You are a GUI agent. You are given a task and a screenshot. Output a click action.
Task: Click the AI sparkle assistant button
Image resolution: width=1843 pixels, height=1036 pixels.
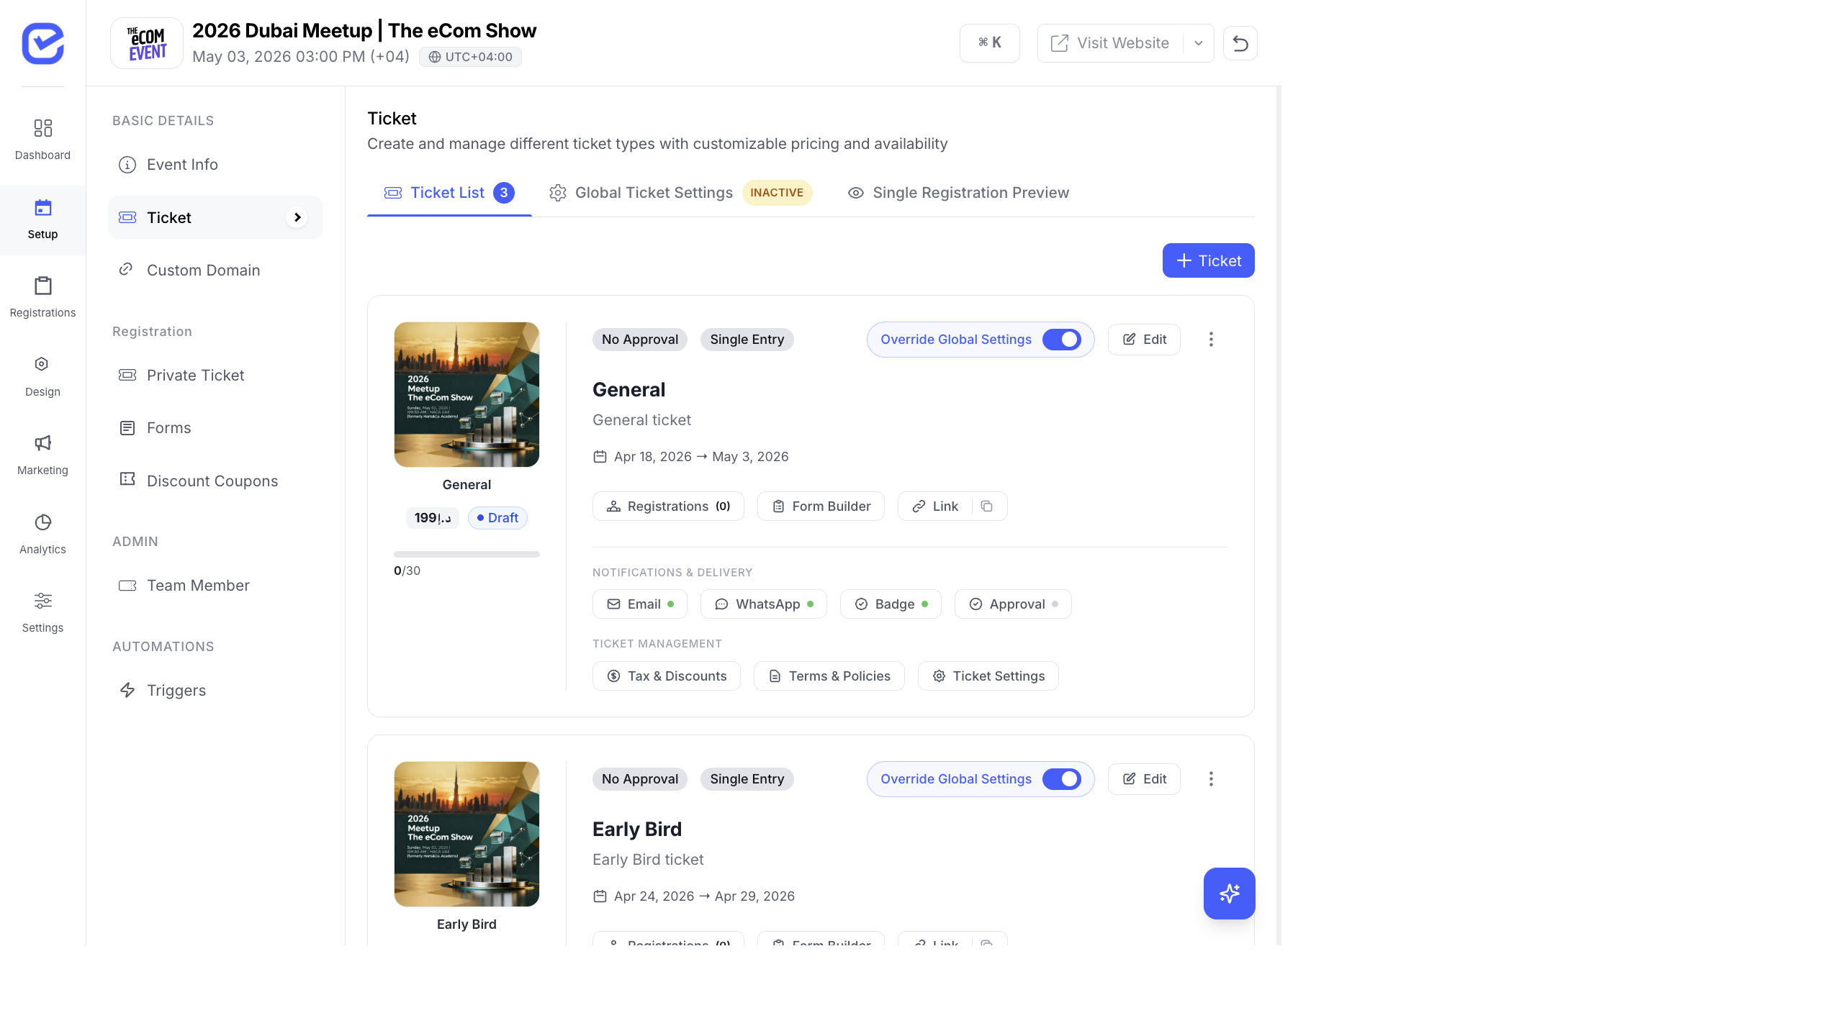click(1229, 893)
